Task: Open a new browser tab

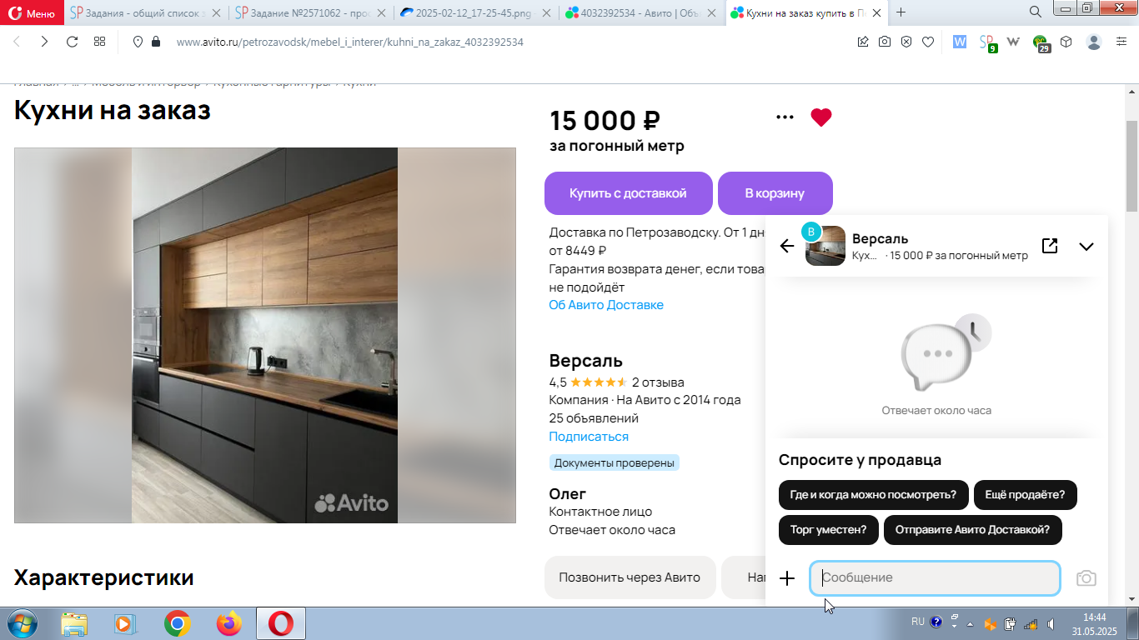Action: pos(901,12)
